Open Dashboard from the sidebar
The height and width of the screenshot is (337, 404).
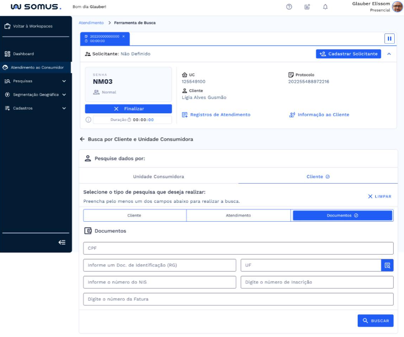[x=23, y=54]
